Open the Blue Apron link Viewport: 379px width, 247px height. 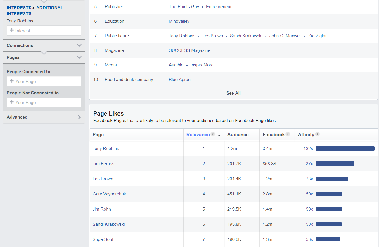(180, 80)
